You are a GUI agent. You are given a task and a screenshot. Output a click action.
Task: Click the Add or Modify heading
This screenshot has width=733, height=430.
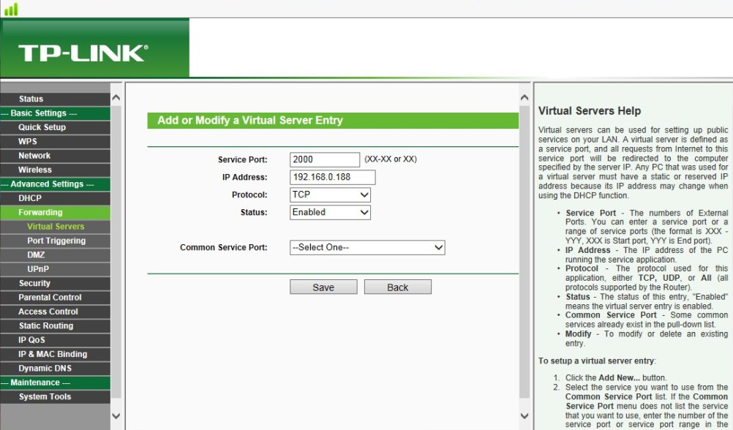click(250, 121)
